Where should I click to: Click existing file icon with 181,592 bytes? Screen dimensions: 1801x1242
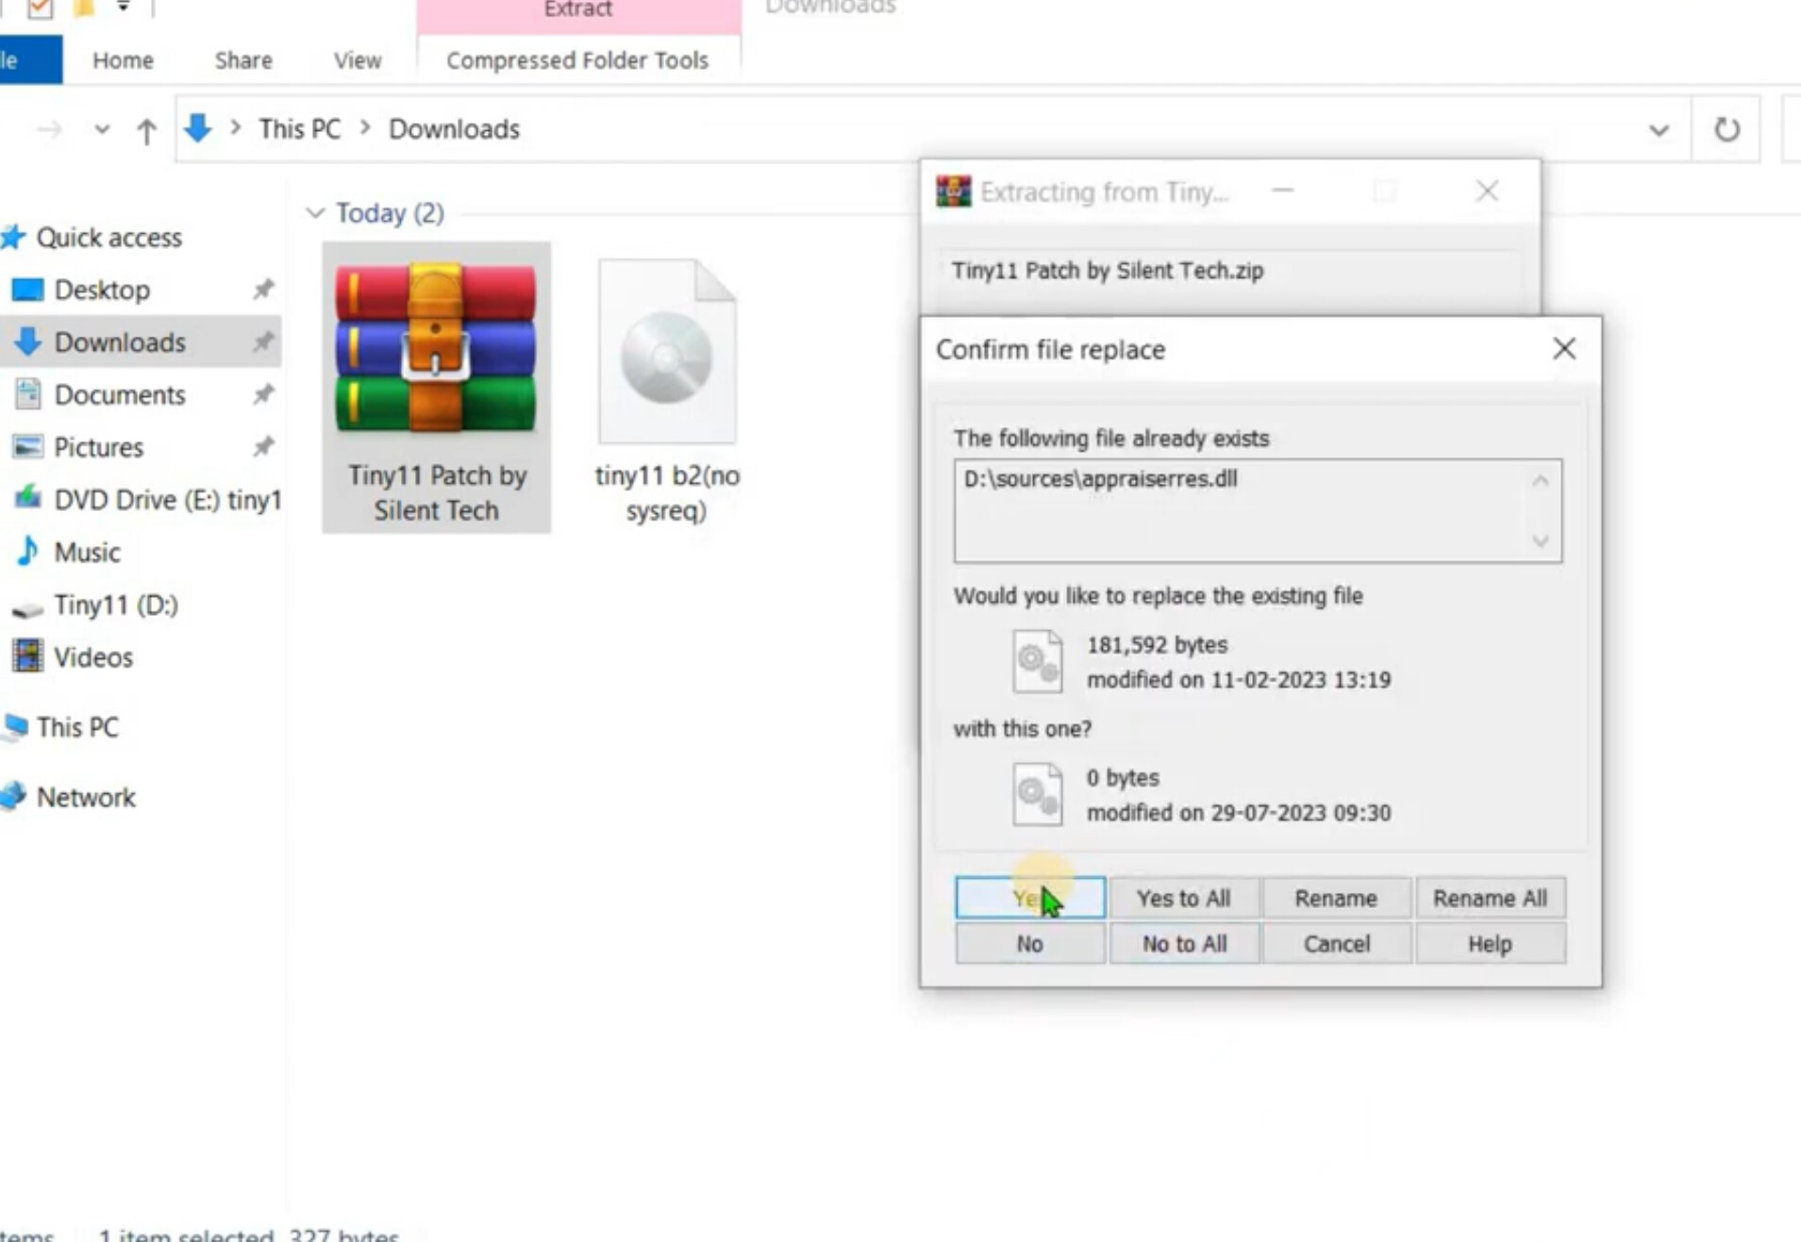point(1038,661)
